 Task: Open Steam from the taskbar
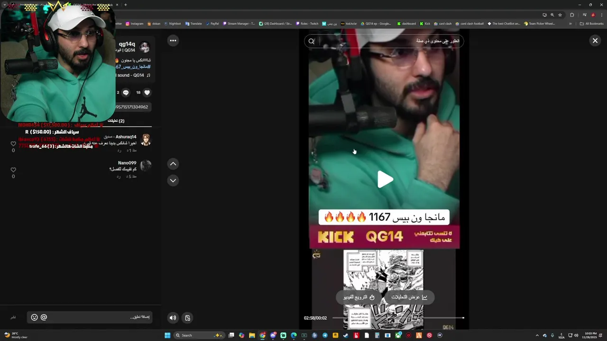(x=346, y=335)
